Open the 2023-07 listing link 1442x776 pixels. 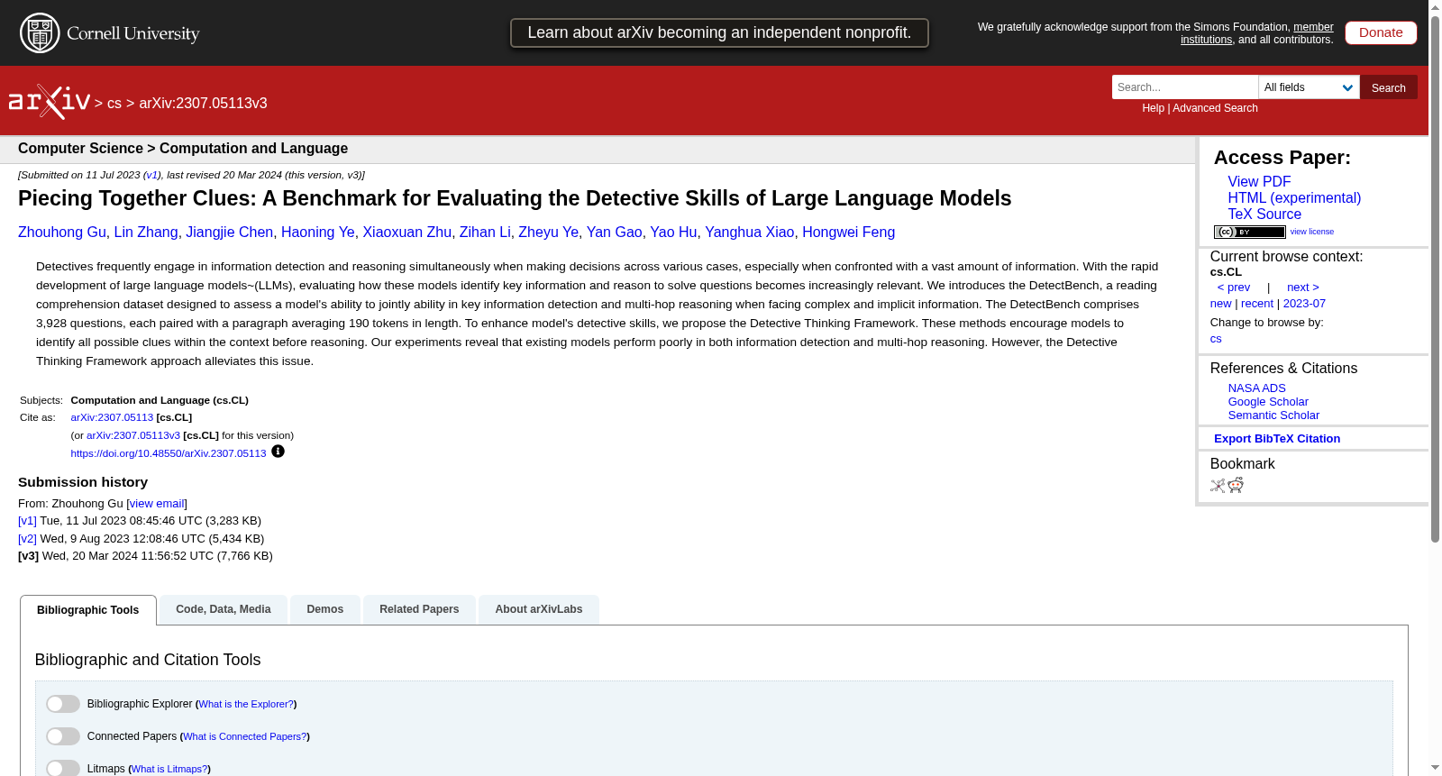(x=1304, y=304)
